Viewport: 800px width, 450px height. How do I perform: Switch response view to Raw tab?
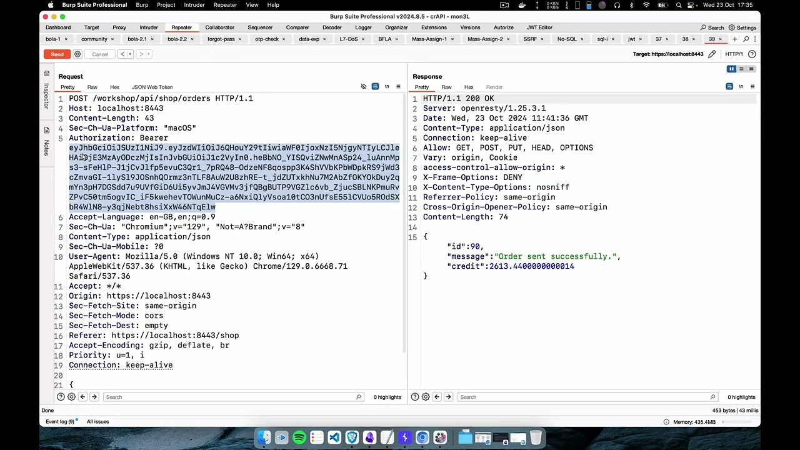[446, 87]
